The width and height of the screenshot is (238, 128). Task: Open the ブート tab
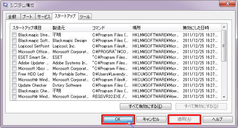pos(28,16)
